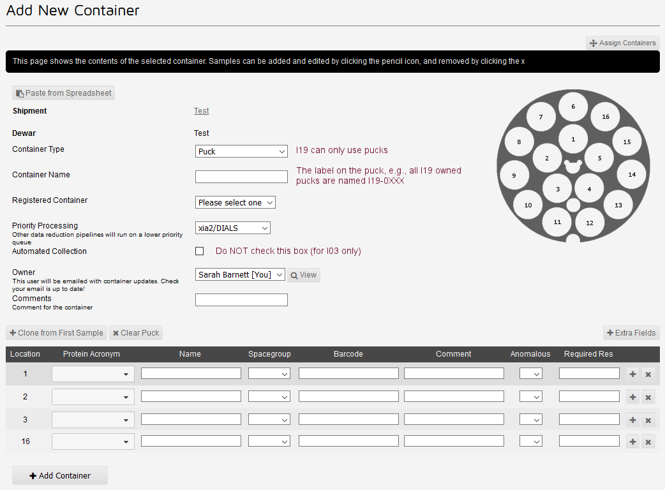Select puck position 9 in the diagram
The height and width of the screenshot is (490, 665).
(x=514, y=175)
